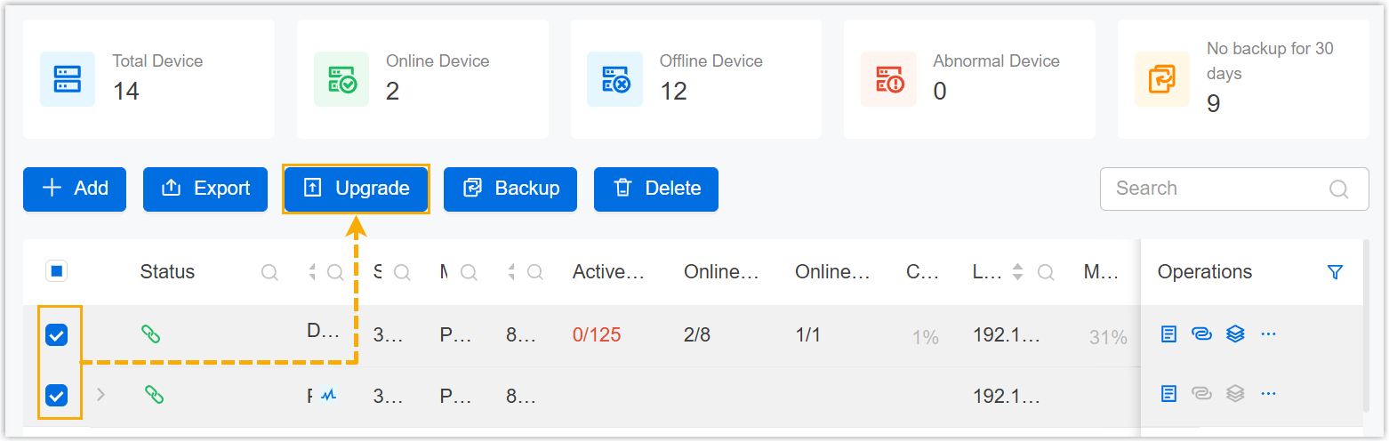Click the Add button
1389x442 pixels.
point(75,189)
